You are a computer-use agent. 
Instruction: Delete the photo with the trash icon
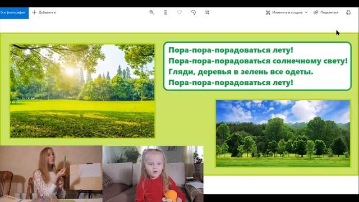165,12
